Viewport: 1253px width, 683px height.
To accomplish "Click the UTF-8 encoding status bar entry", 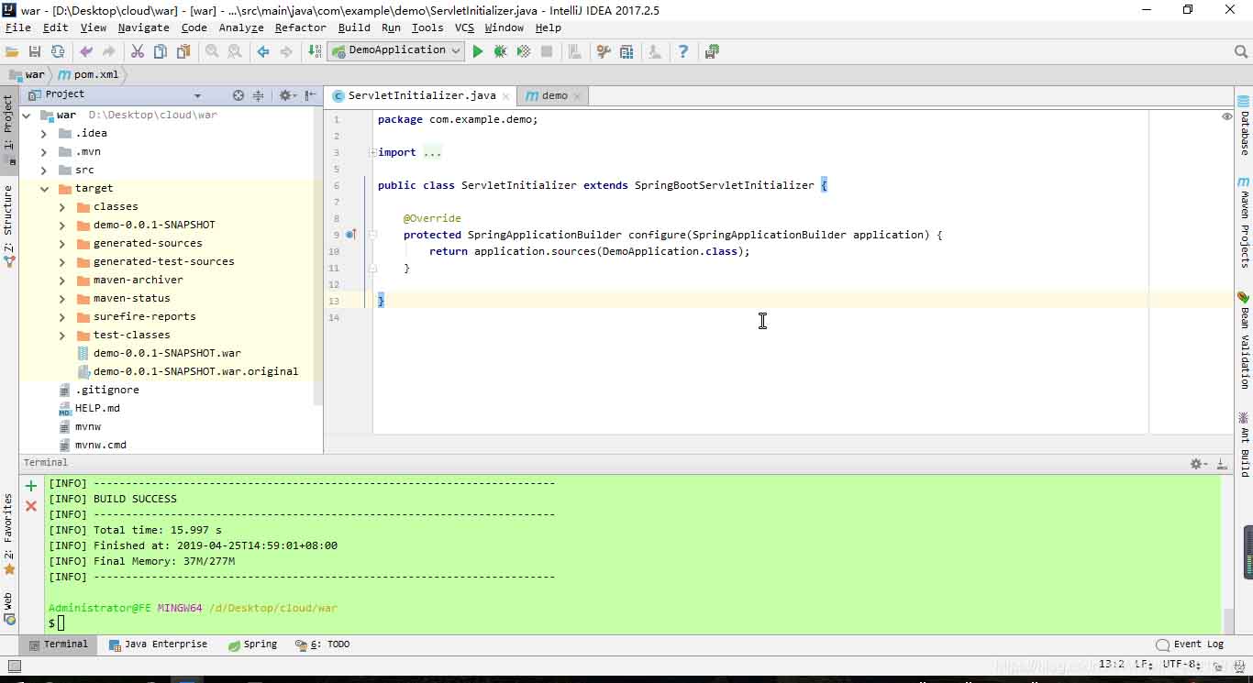I will click(x=1181, y=665).
